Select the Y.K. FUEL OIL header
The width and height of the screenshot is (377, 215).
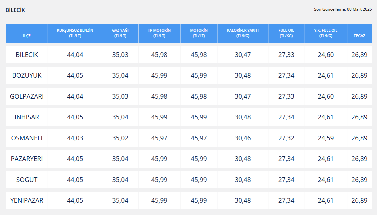pos(325,33)
